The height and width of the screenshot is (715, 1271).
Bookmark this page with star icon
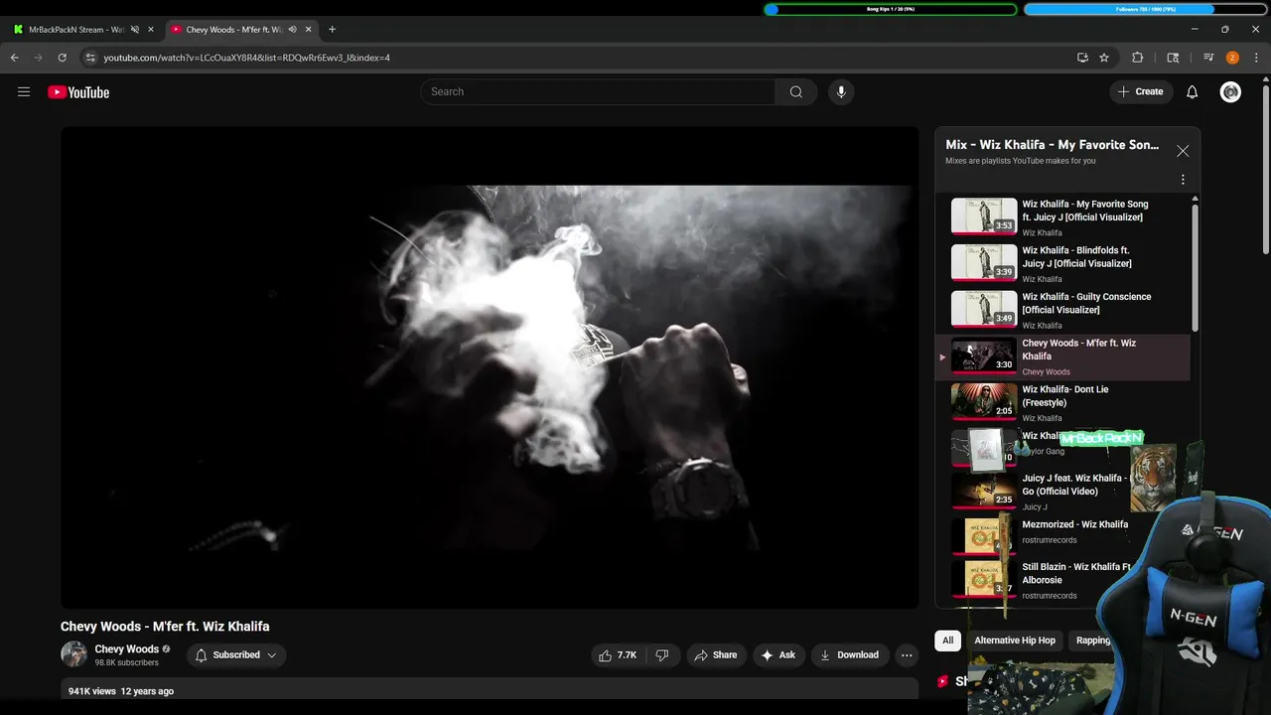[1104, 58]
